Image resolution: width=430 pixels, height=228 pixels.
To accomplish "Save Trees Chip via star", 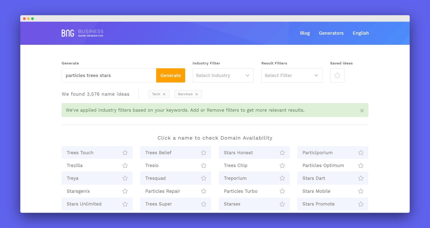I will [x=282, y=165].
